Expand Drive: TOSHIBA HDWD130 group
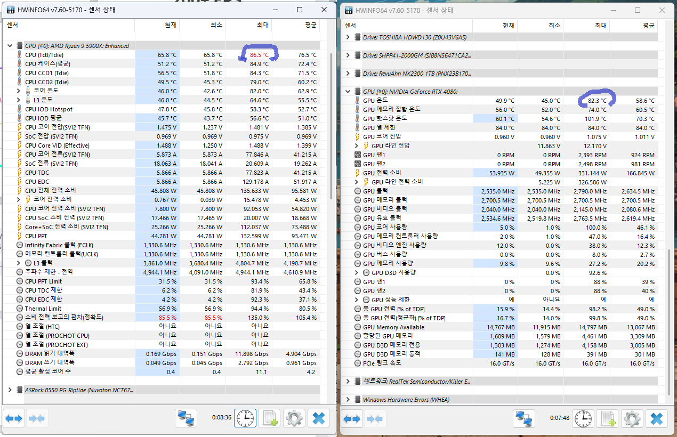The image size is (677, 437). coord(348,37)
